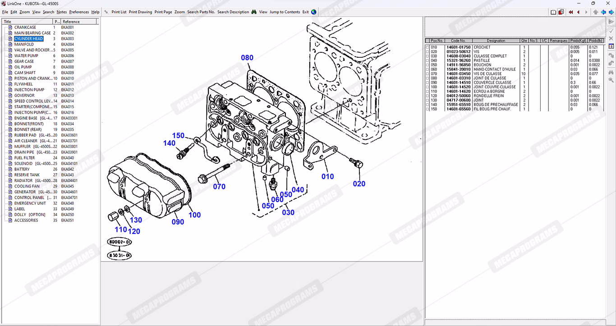Click part callout 070 in the drawing
Image resolution: width=616 pixels, height=326 pixels.
[x=219, y=186]
